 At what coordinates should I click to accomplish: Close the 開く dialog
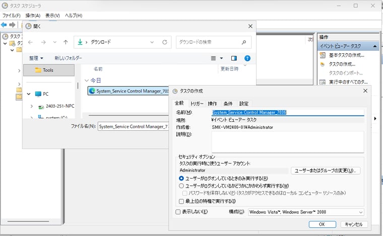(250, 26)
